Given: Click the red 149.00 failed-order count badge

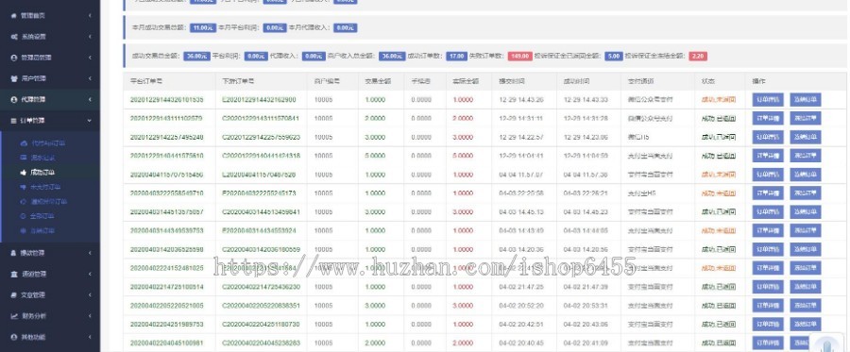Looking at the screenshot, I should pos(519,56).
